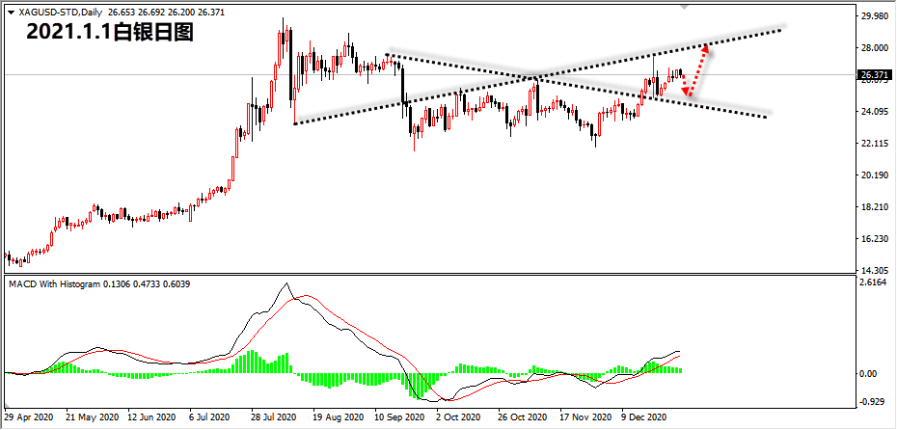Select the current price tag 26.371

[x=874, y=75]
